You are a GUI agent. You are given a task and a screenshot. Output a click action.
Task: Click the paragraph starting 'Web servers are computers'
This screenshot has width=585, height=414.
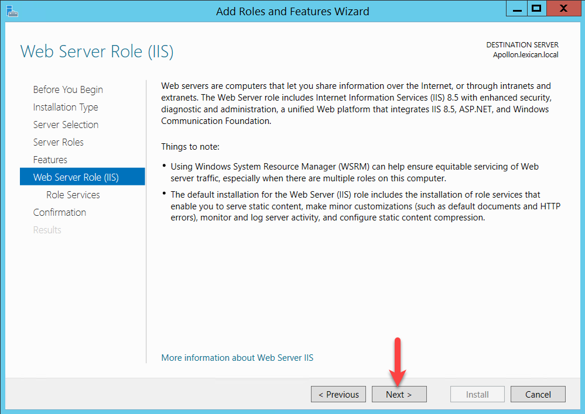[x=356, y=103]
